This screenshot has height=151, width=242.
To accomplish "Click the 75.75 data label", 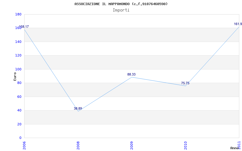I will 185,83.
